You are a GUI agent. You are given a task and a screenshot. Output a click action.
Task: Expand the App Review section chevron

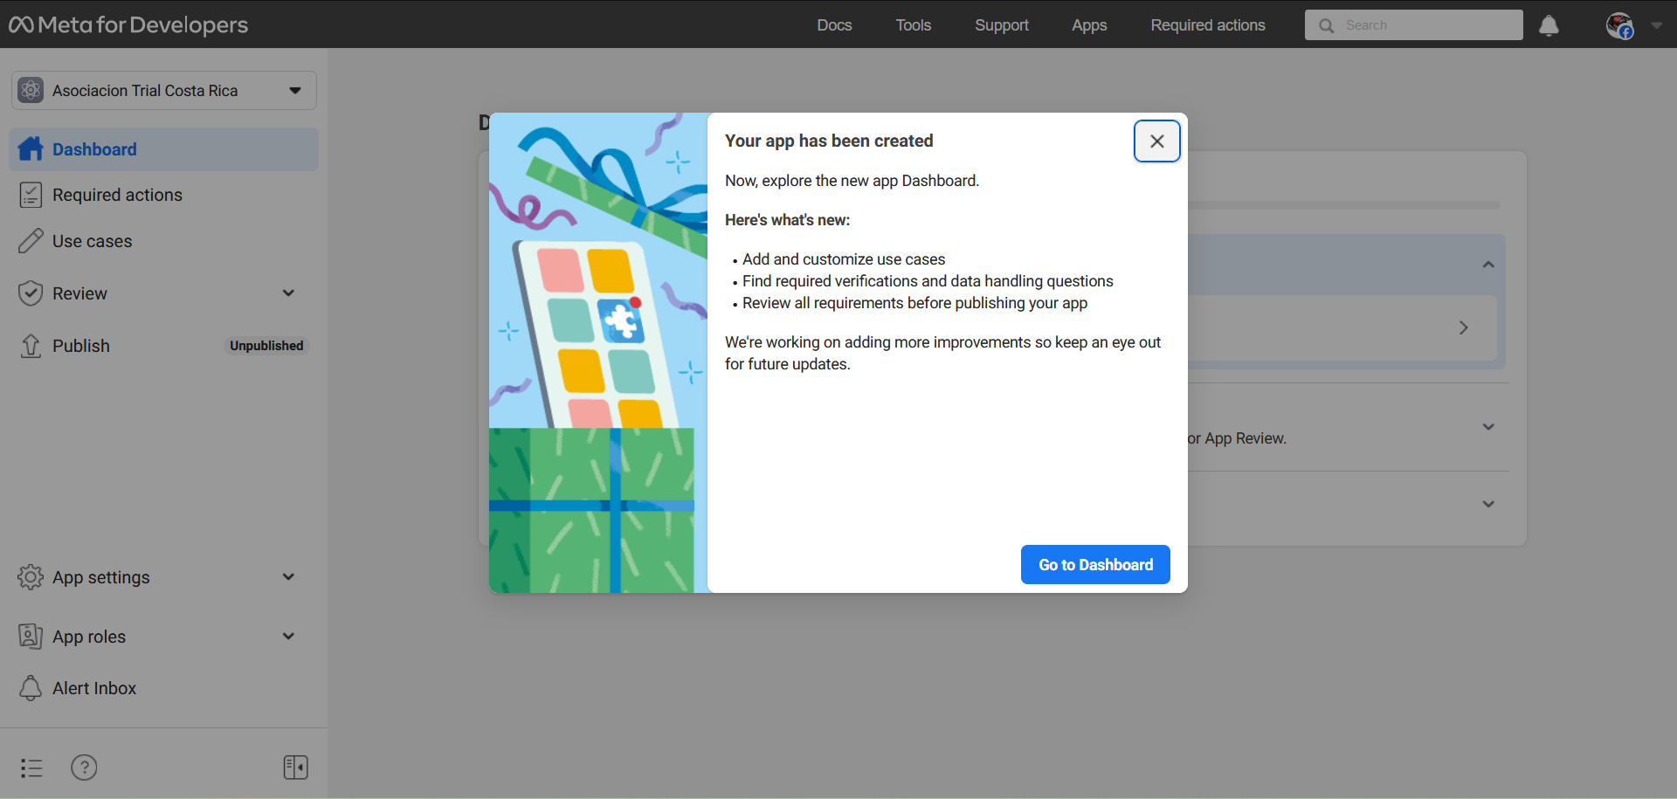coord(1488,427)
